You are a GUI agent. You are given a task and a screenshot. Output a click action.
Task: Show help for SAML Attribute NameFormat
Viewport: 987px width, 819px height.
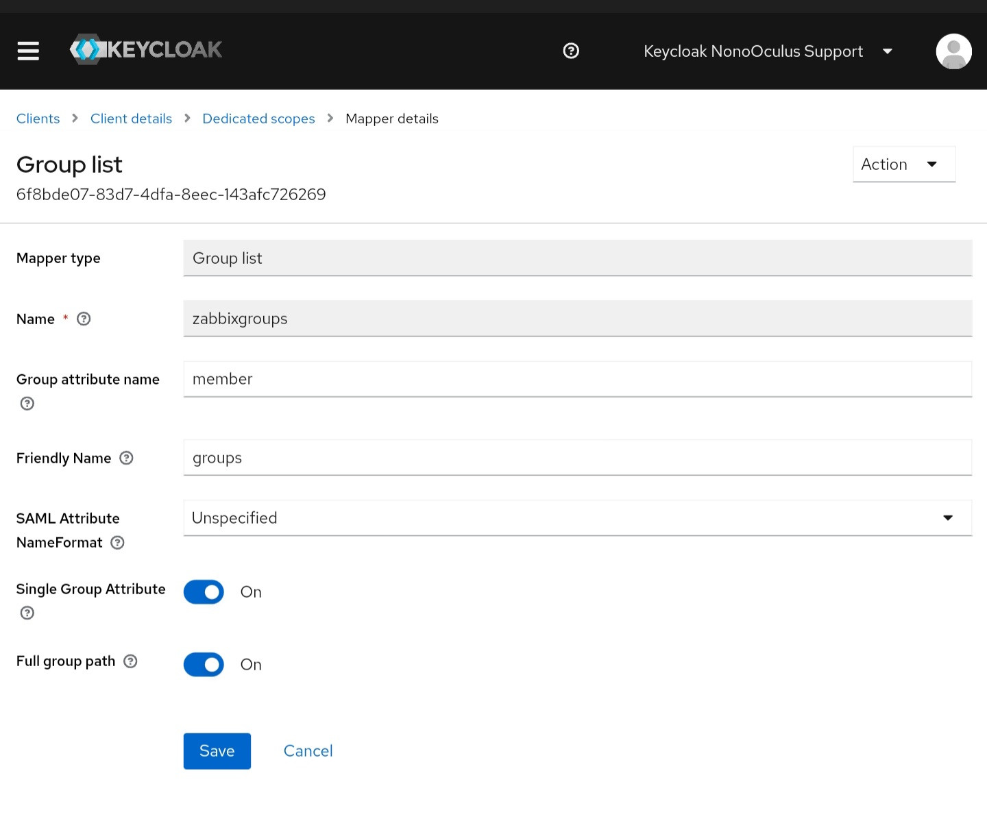(x=118, y=543)
